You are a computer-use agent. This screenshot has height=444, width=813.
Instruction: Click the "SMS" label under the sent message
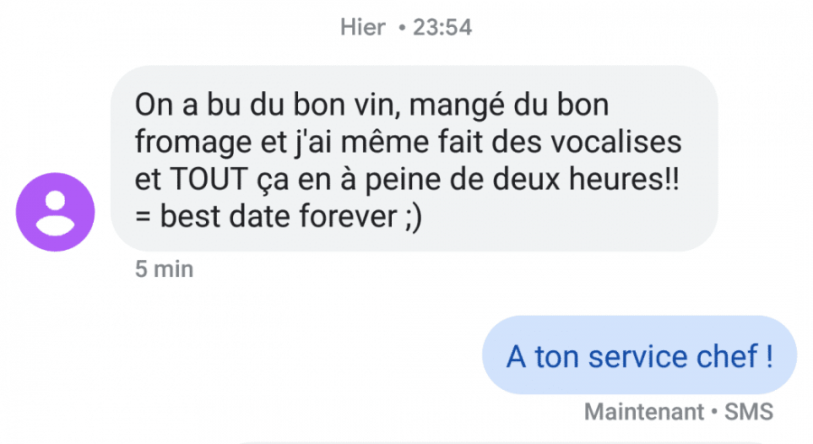[749, 412]
